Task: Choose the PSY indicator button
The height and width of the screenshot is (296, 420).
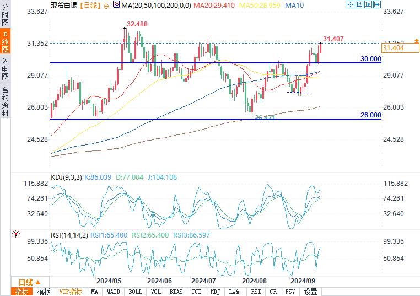Action: pyautogui.click(x=290, y=292)
